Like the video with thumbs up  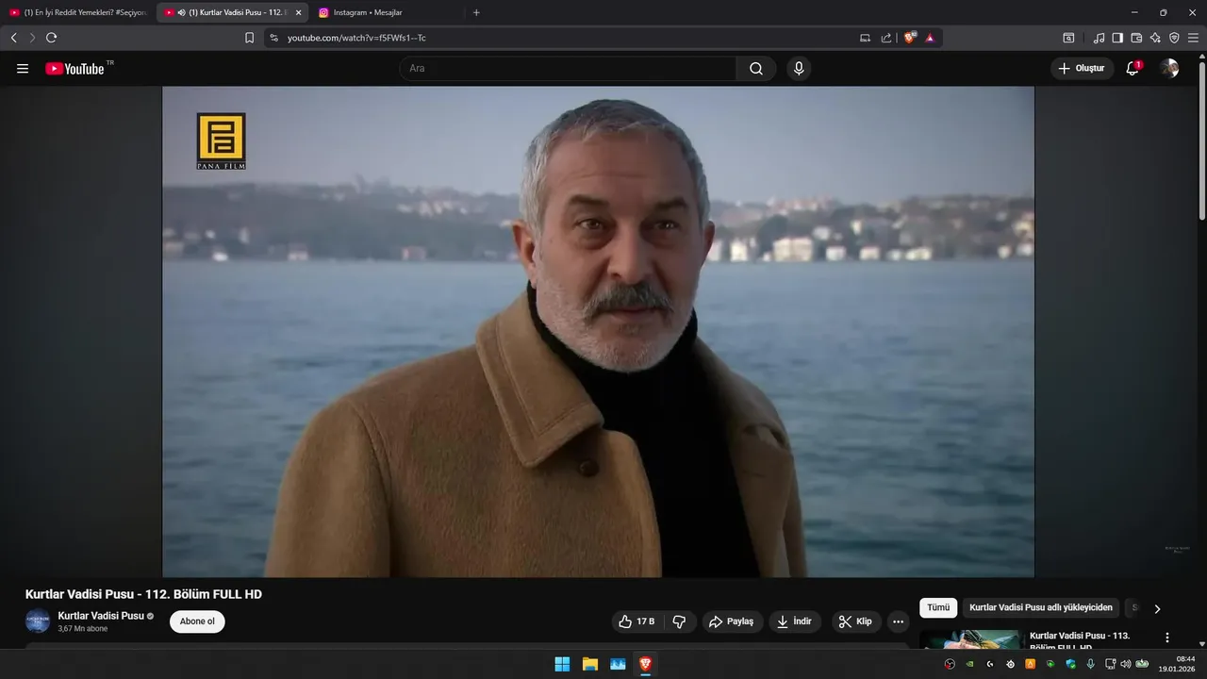point(637,621)
